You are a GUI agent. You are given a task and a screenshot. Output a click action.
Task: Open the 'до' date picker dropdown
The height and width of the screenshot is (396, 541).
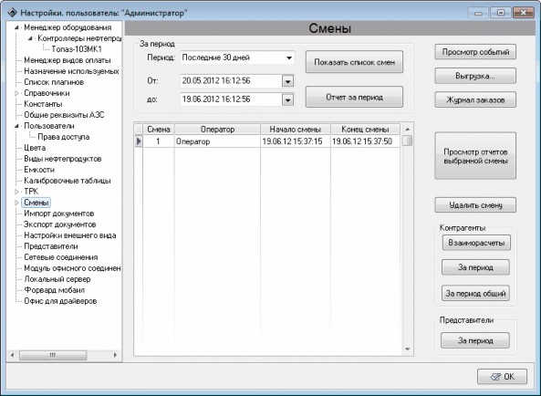click(287, 99)
